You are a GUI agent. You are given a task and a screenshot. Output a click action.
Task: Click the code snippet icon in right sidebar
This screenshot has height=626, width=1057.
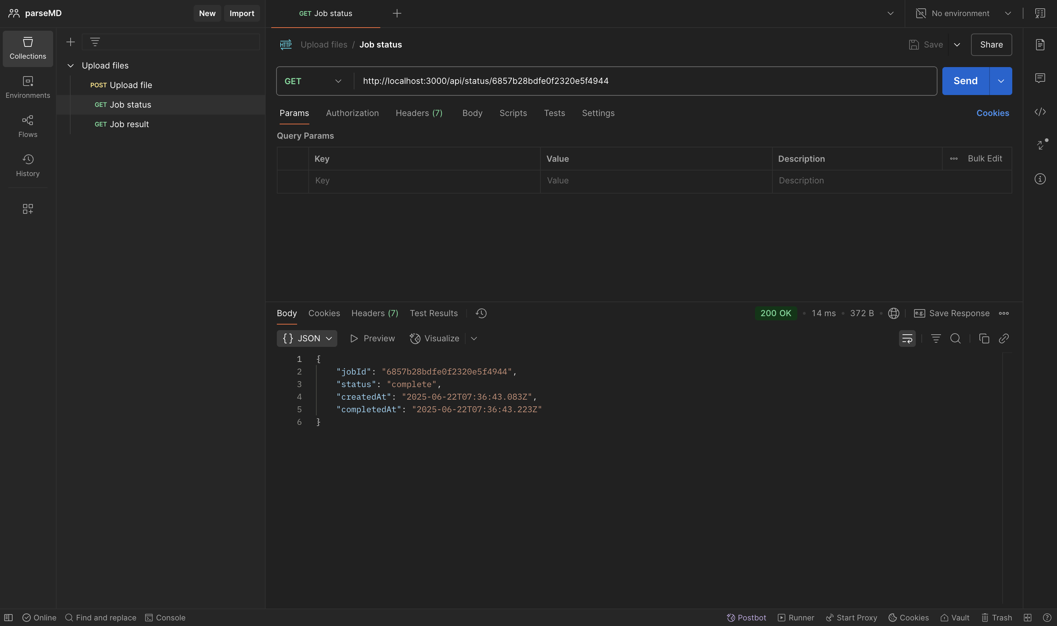click(x=1040, y=112)
